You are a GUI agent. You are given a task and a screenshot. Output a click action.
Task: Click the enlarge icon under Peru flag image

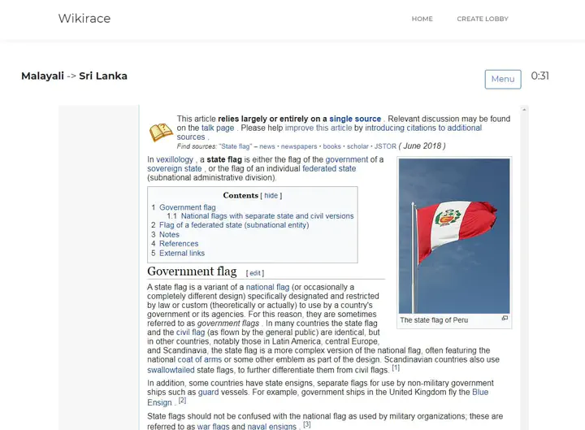(505, 319)
